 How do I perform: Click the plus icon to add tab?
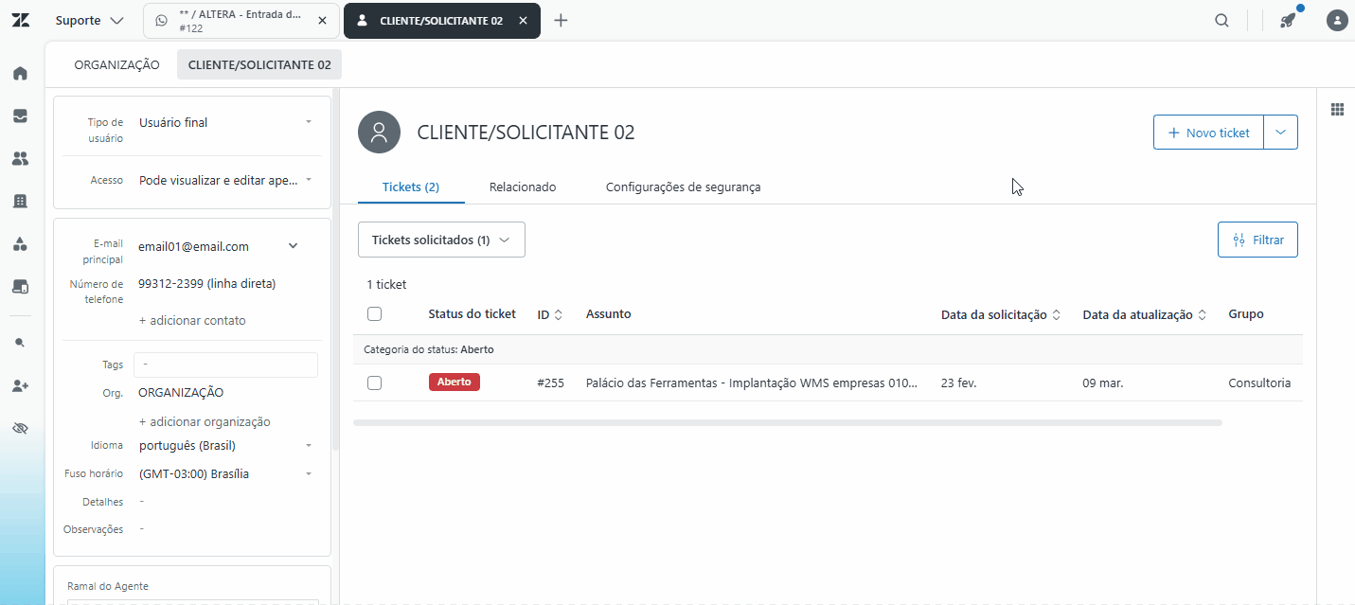[x=561, y=20]
